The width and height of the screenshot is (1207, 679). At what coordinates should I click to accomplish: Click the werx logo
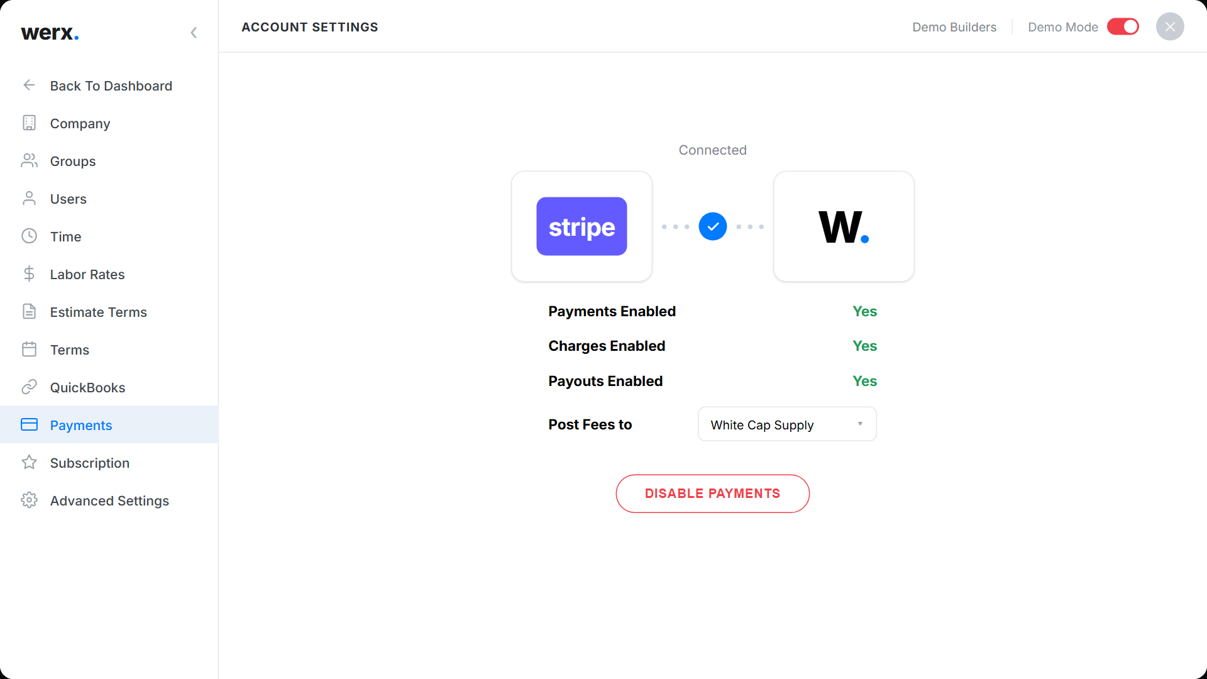click(50, 33)
